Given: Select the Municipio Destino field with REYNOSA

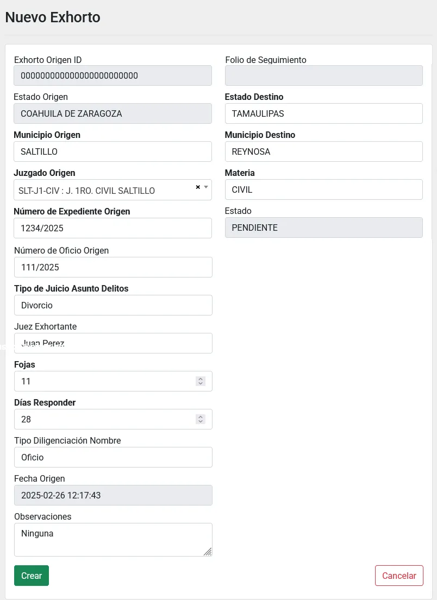Looking at the screenshot, I should (323, 151).
